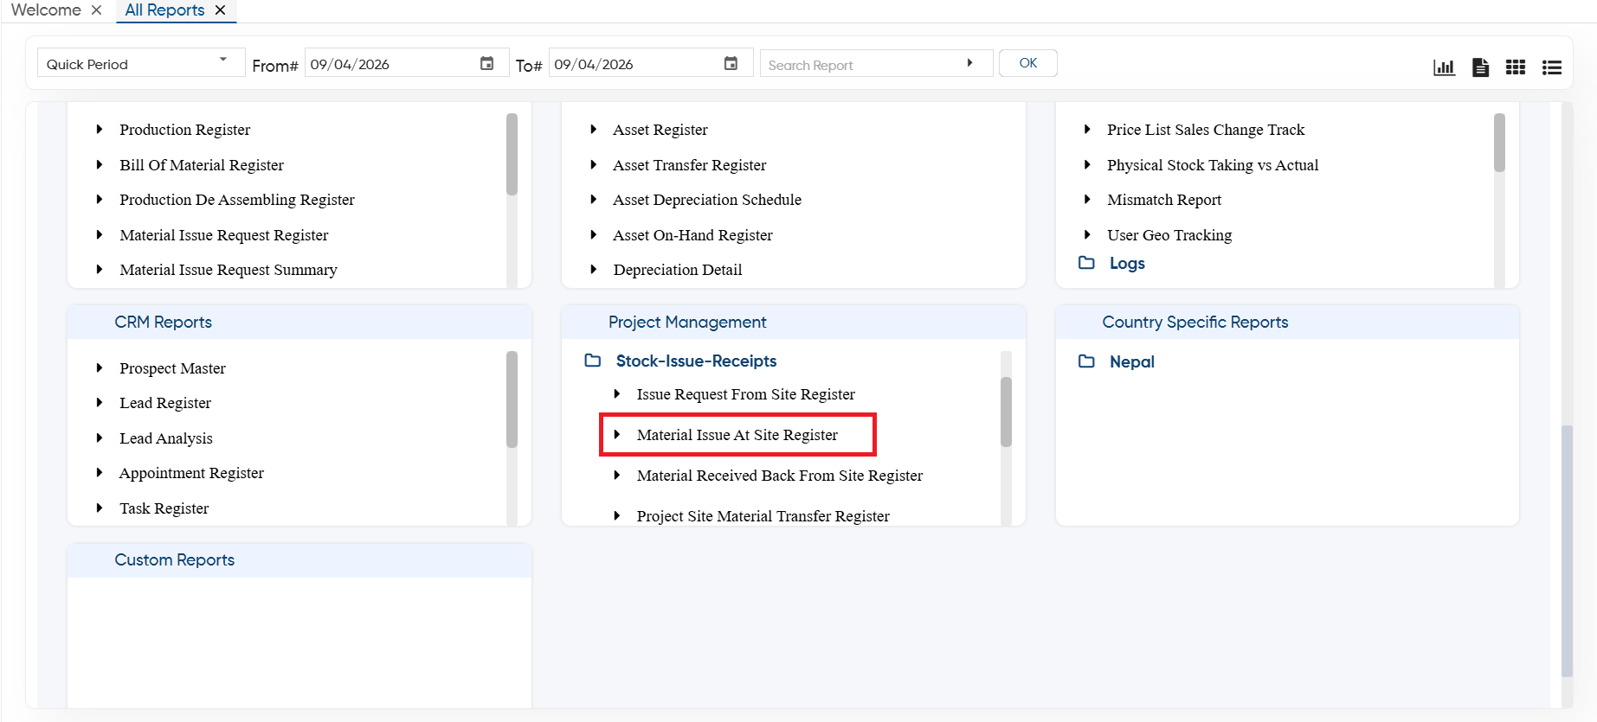Open Depreciation Detail report
Viewport: 1597px width, 722px height.
[x=678, y=270]
